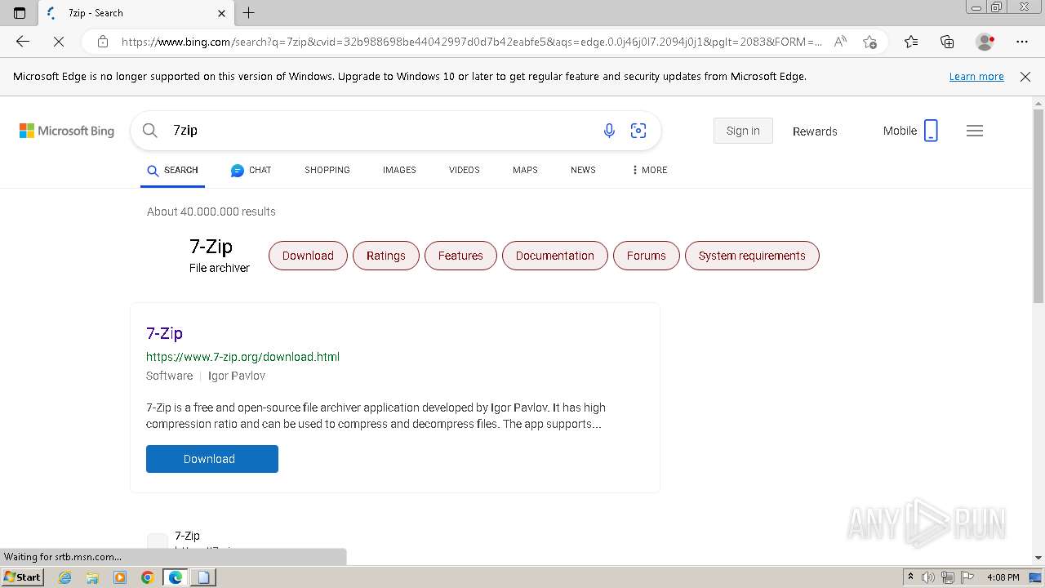
Task: Open the Windows Start menu
Action: tap(22, 577)
